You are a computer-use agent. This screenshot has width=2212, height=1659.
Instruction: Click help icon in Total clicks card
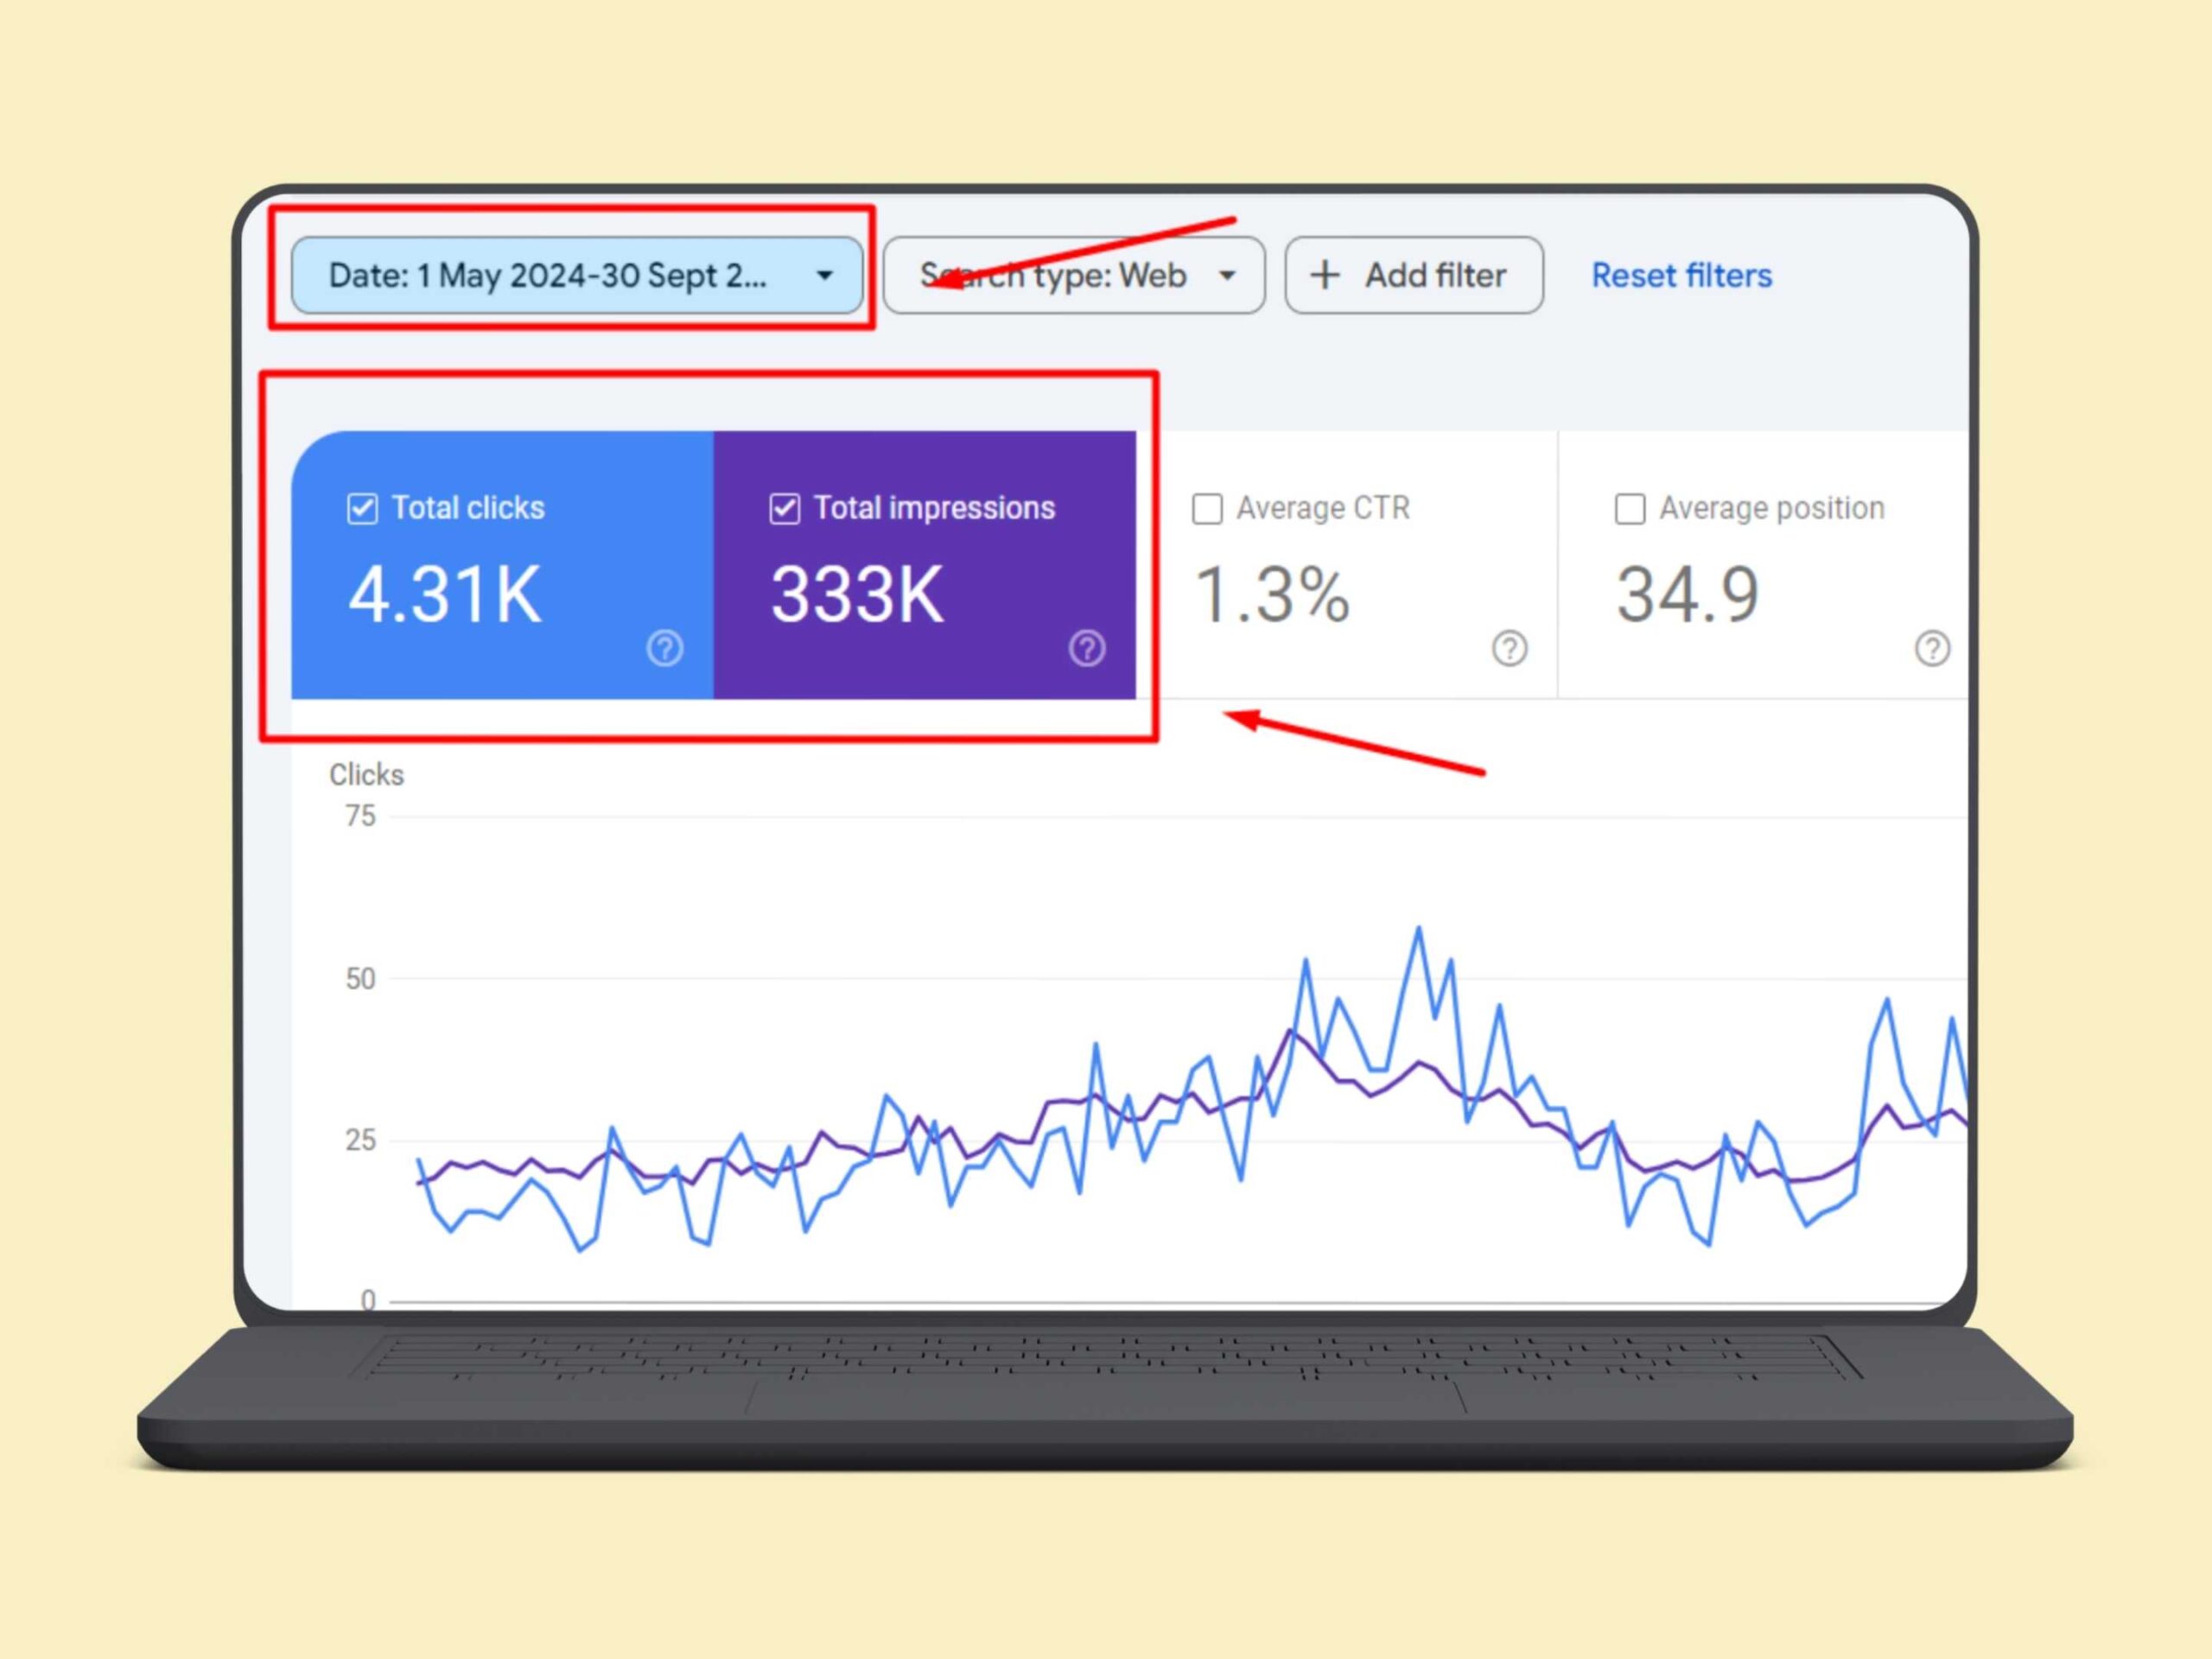point(665,648)
